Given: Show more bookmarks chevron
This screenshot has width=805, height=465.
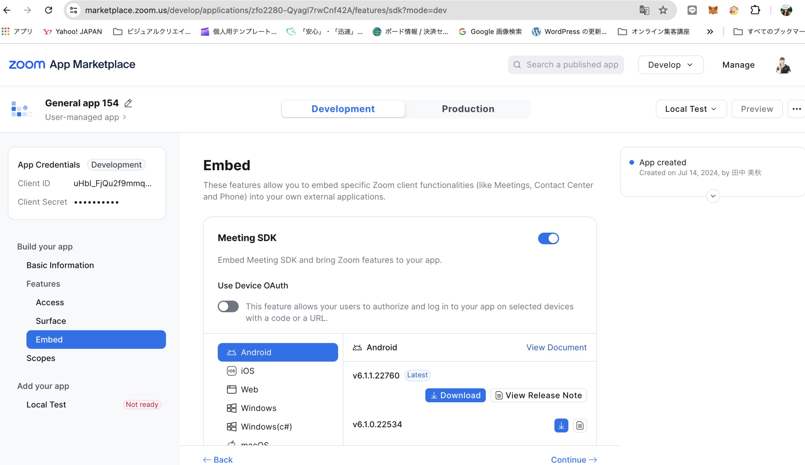Looking at the screenshot, I should coord(710,31).
